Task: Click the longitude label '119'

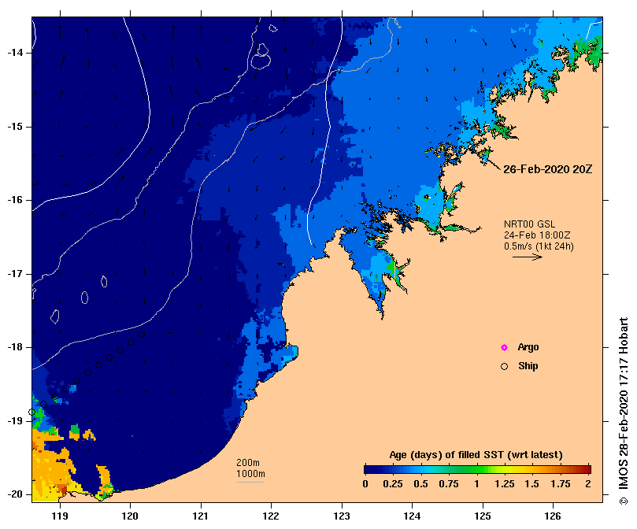Action: (60, 516)
